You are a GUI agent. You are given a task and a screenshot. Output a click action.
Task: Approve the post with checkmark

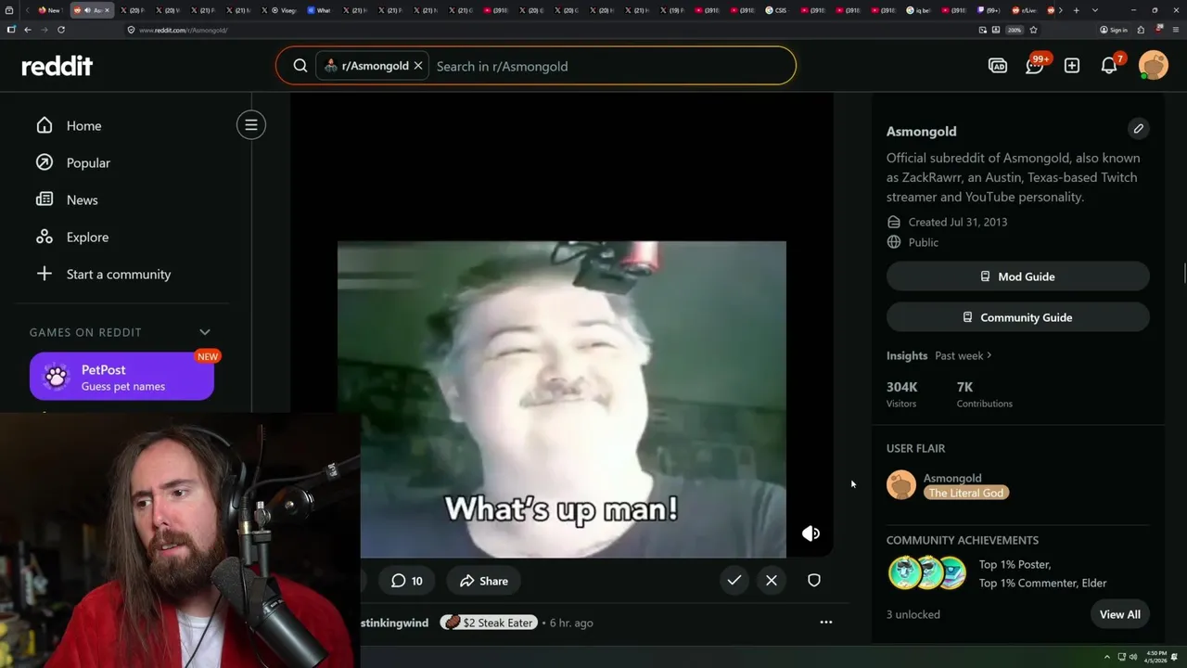pyautogui.click(x=734, y=581)
